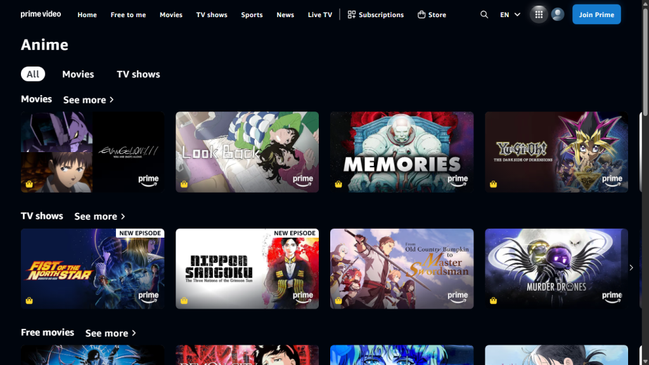Open Fist of the North Star thumbnail
The width and height of the screenshot is (649, 365).
click(x=93, y=269)
